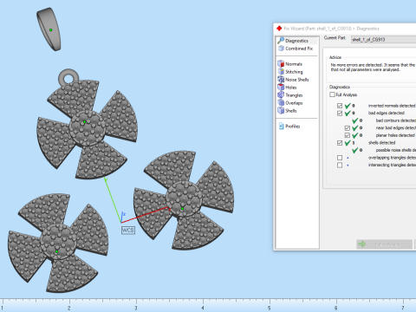
Task: Click green check beside possible noise shells
Action: (x=355, y=150)
